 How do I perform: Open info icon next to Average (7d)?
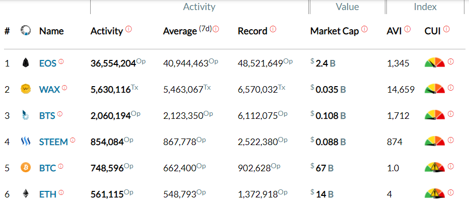coord(216,29)
